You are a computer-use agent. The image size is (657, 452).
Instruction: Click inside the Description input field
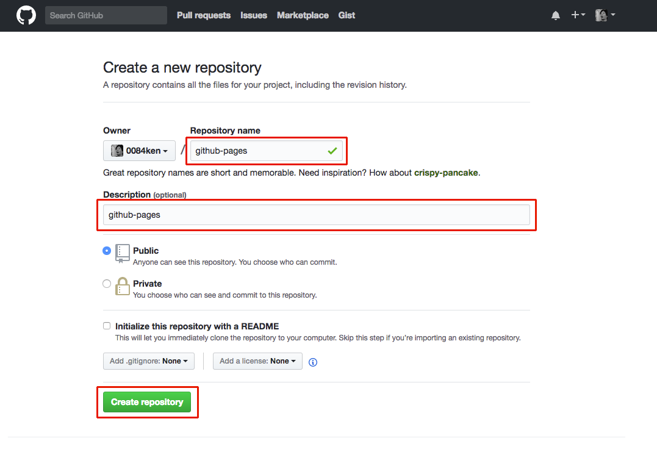tap(317, 215)
